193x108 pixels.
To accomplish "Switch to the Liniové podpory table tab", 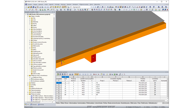I will (82, 103).
